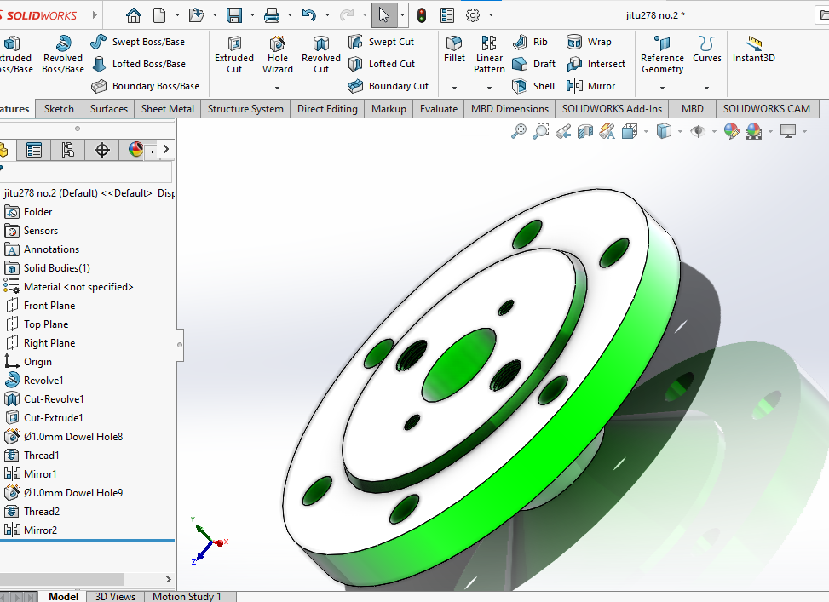Open the Hole Wizard tool
This screenshot has height=602, width=829.
pyautogui.click(x=278, y=54)
